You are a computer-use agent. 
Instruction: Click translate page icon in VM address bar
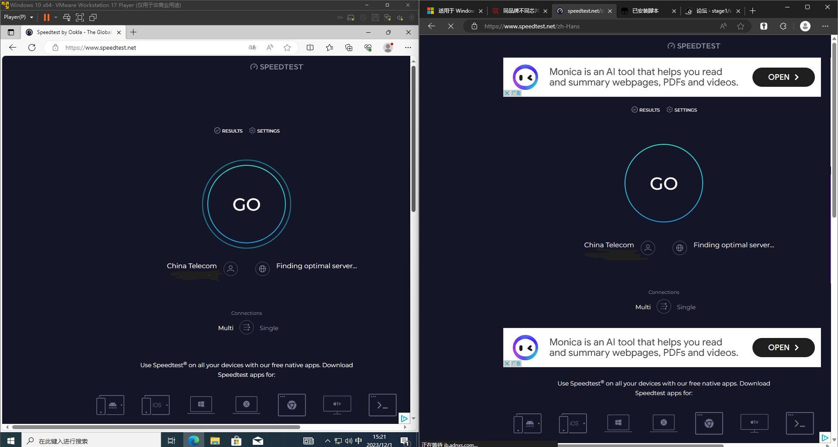[x=252, y=48]
